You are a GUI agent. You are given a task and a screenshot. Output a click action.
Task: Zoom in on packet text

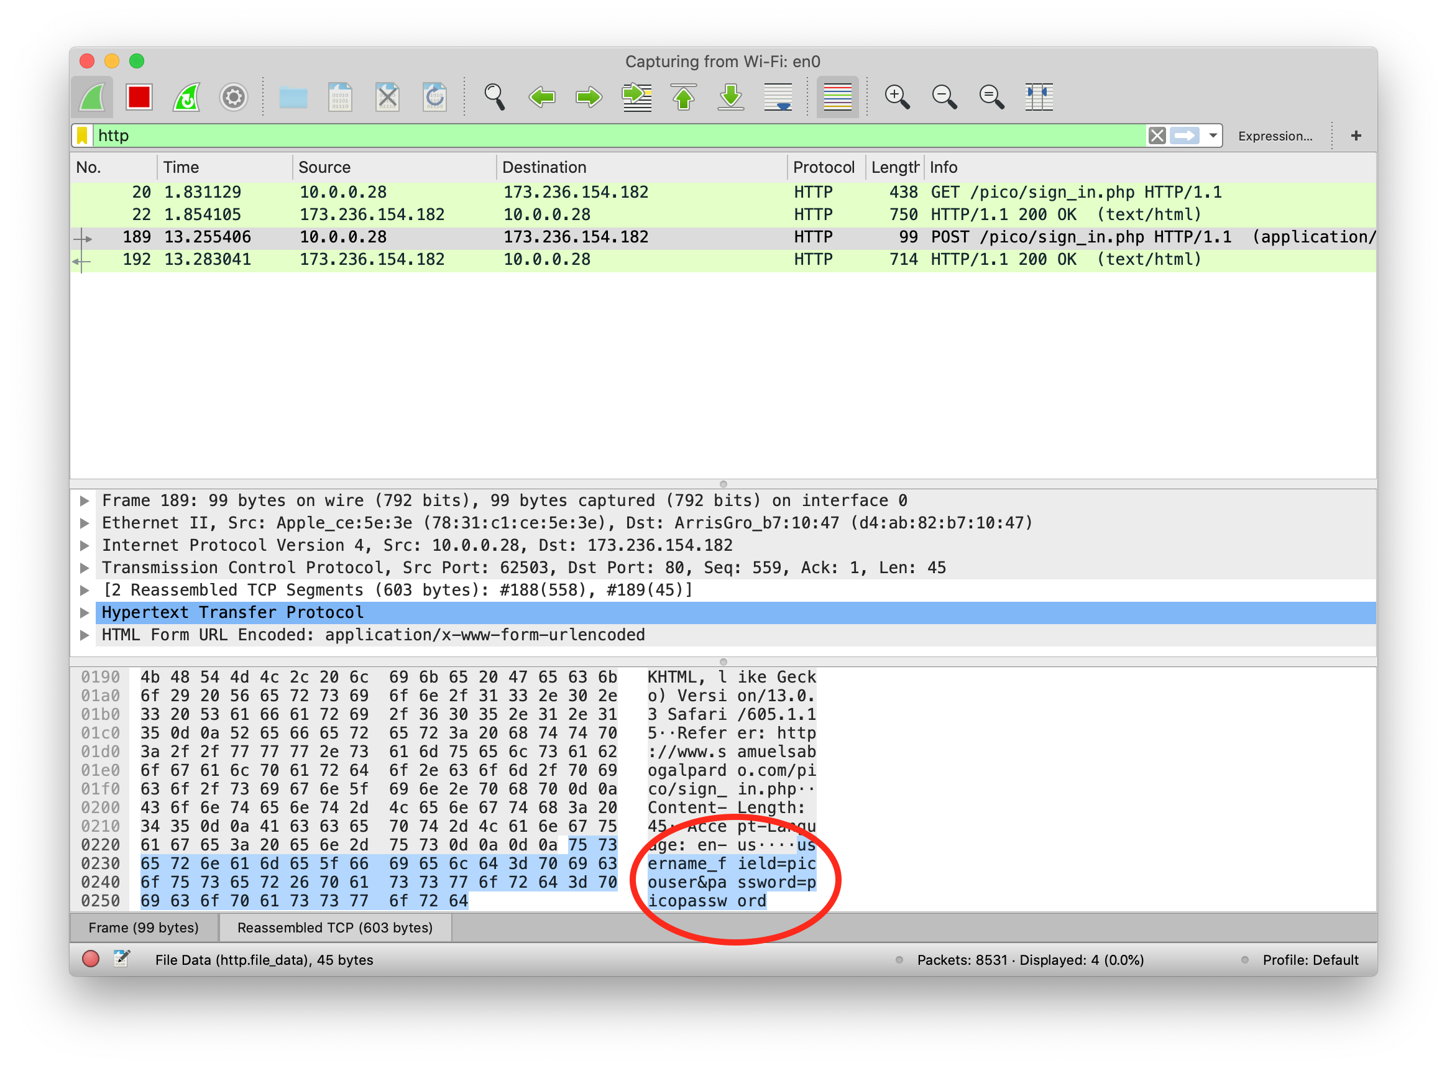pyautogui.click(x=897, y=98)
